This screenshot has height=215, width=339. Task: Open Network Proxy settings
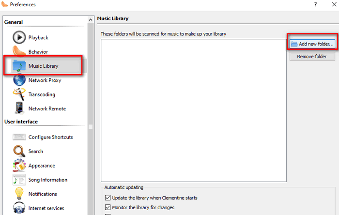[x=45, y=80]
